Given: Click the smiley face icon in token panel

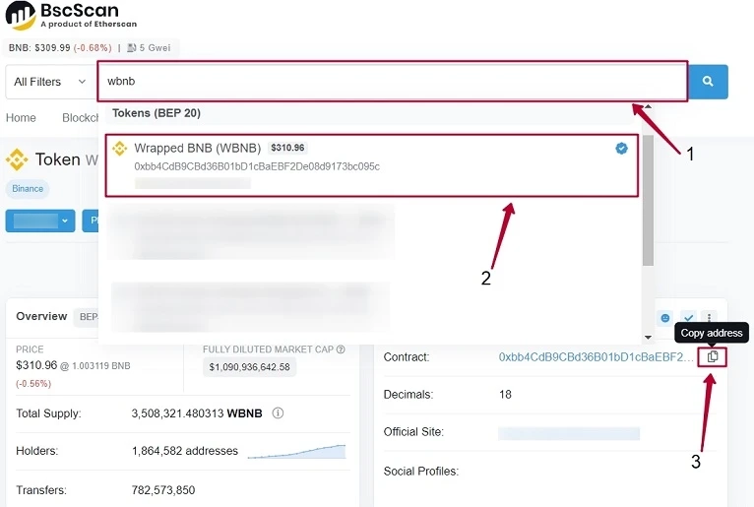Looking at the screenshot, I should (665, 318).
